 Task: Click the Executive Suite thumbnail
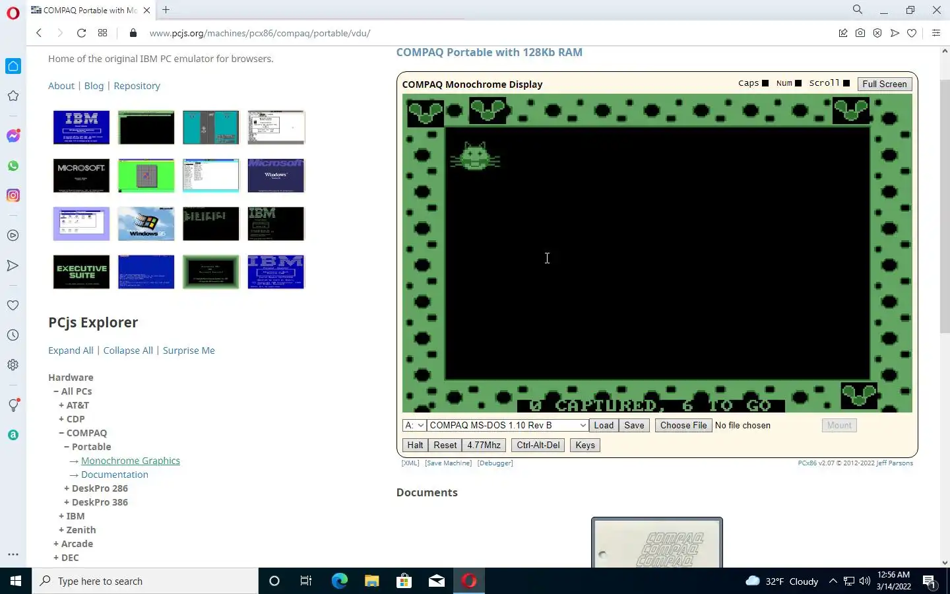pyautogui.click(x=81, y=272)
